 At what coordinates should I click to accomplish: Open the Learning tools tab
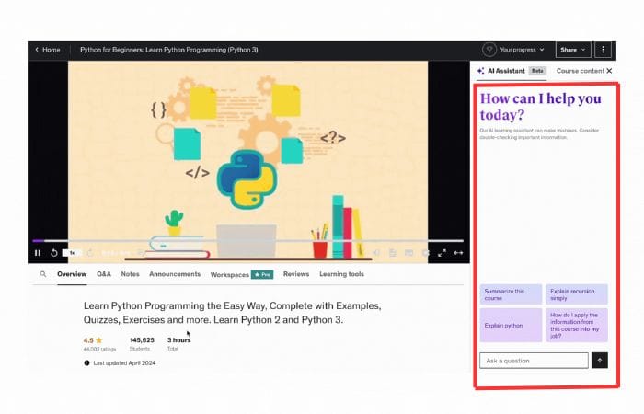coord(341,274)
